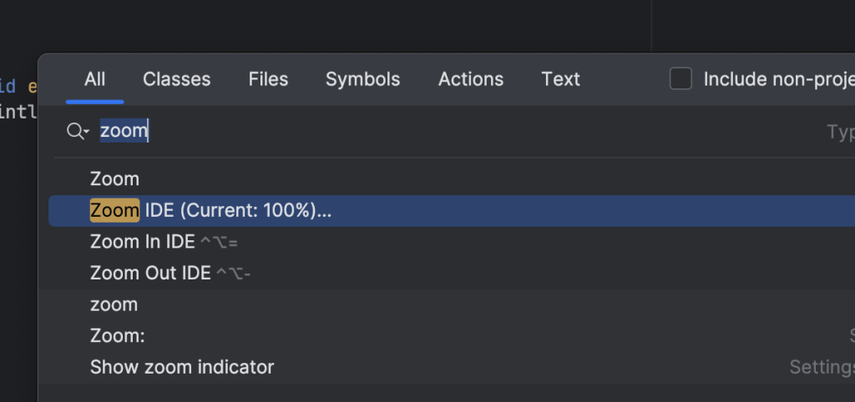Switch to the All tab
The height and width of the screenshot is (402, 855).
pos(95,79)
